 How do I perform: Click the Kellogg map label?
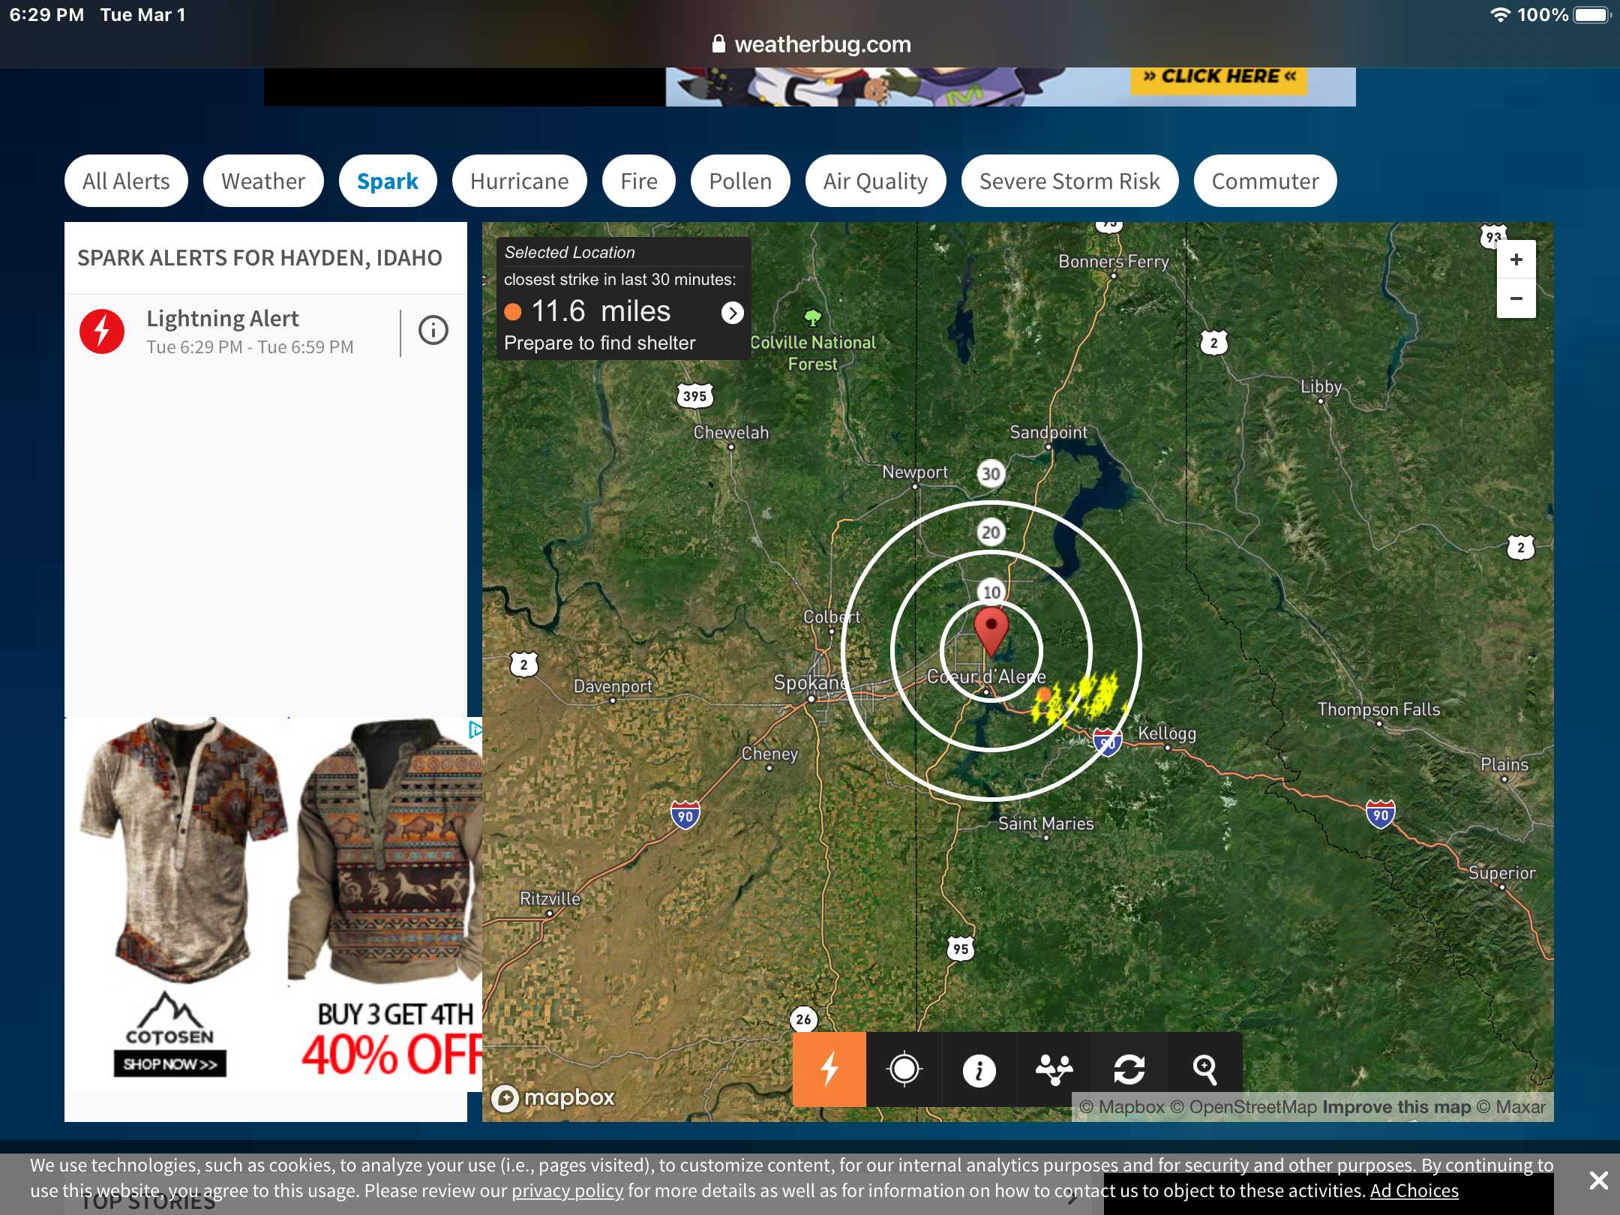pyautogui.click(x=1167, y=733)
